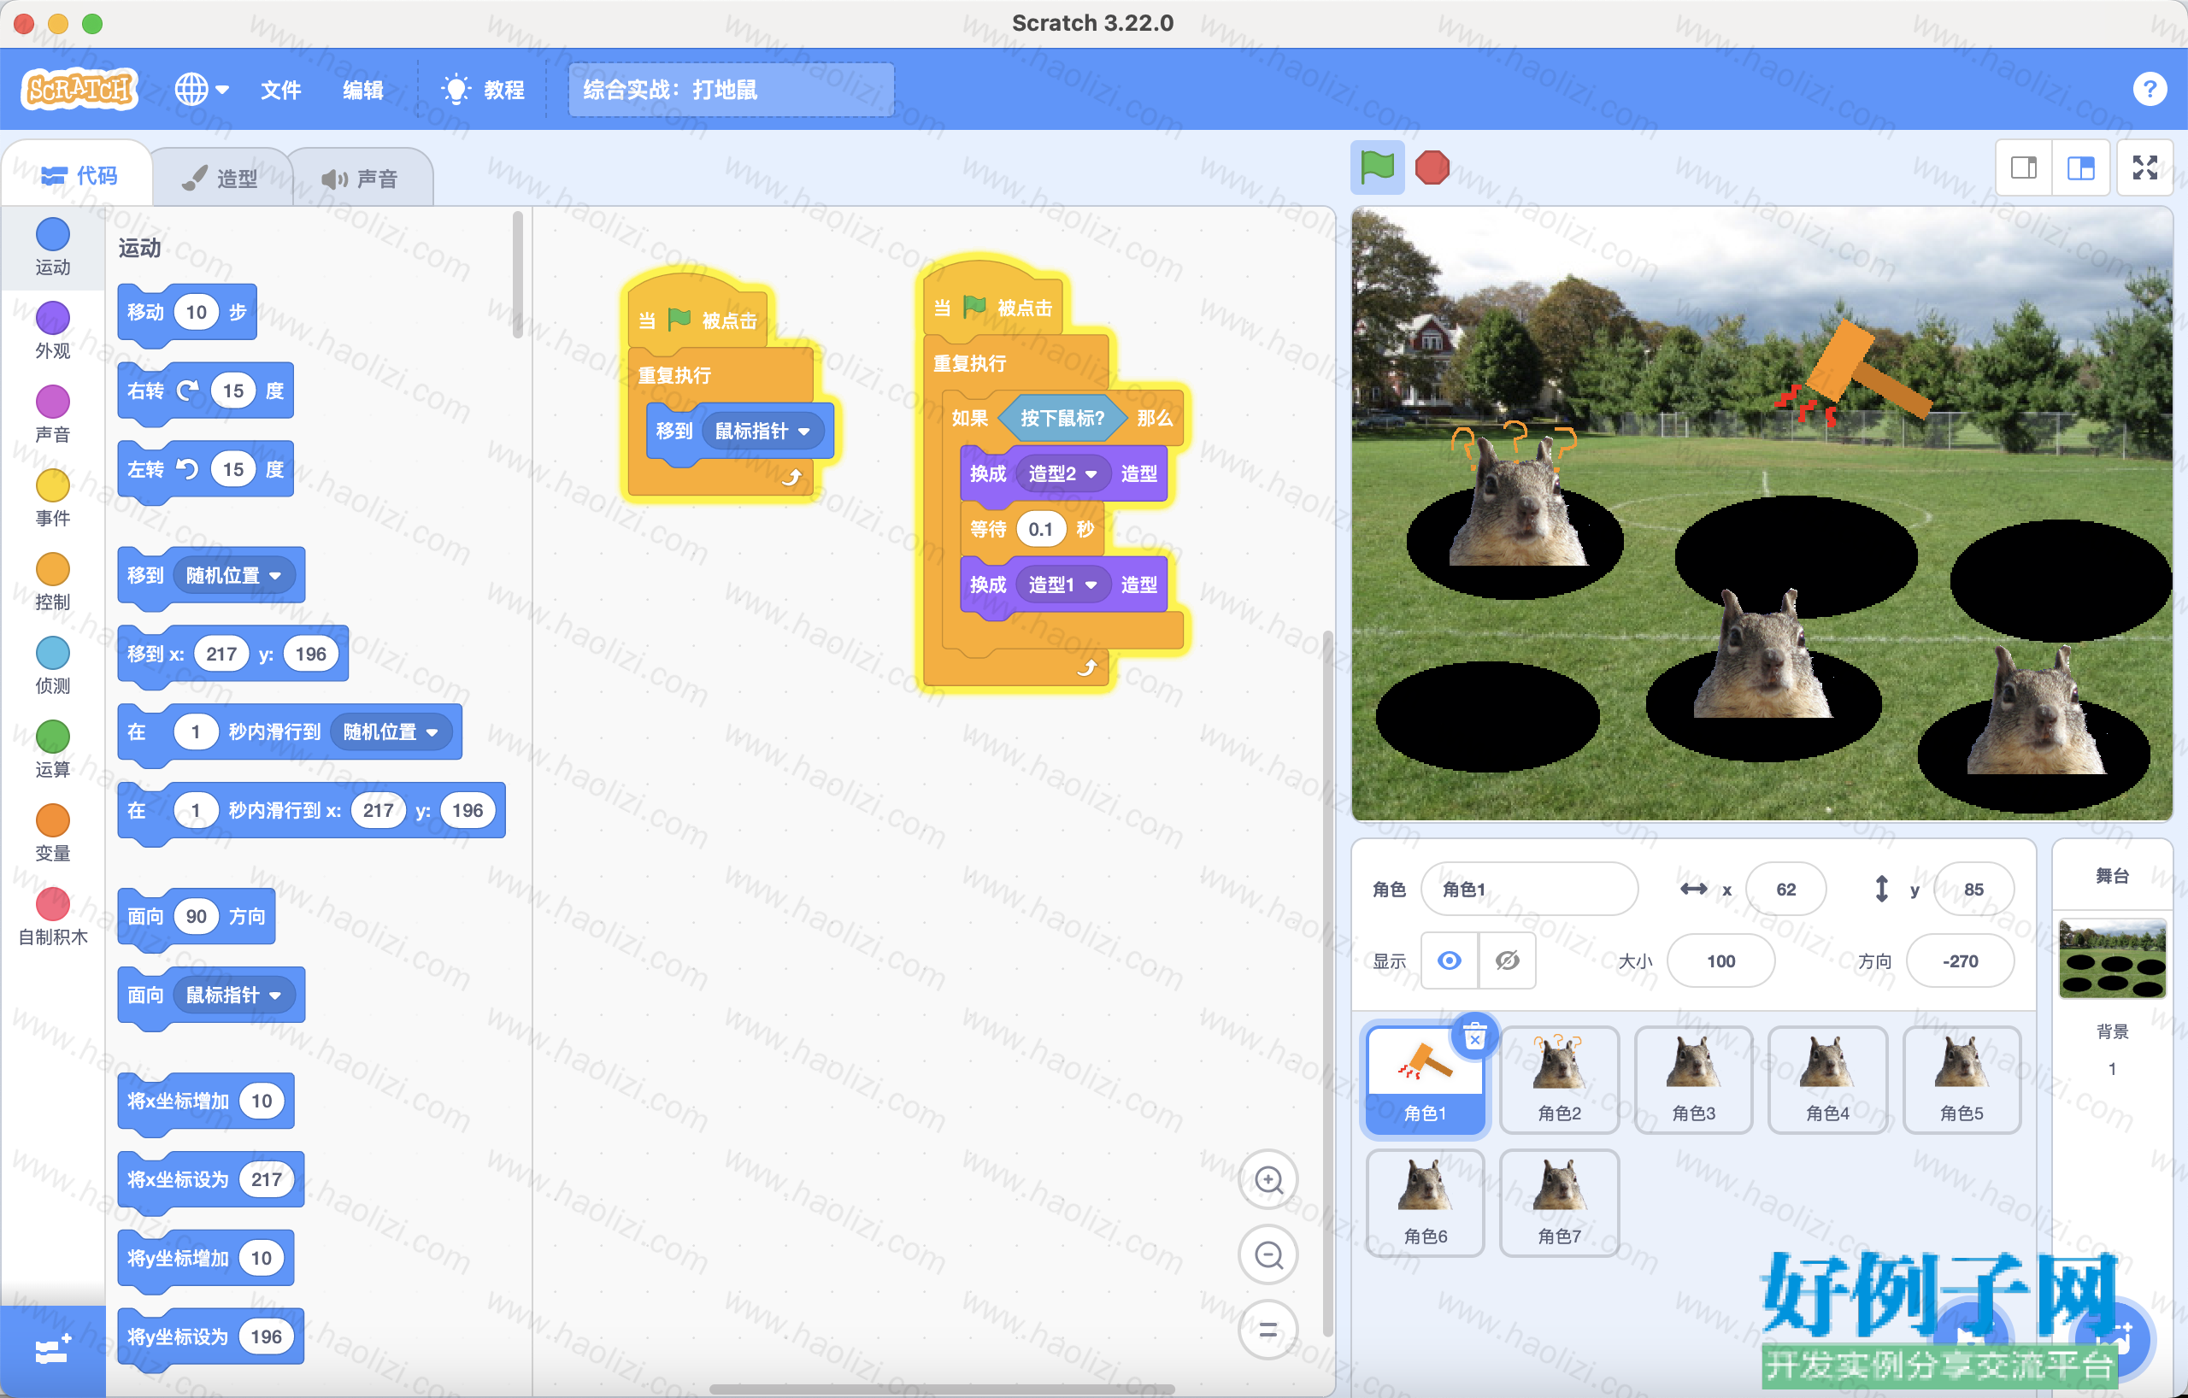Image resolution: width=2188 pixels, height=1398 pixels.
Task: Select the 控制 block category
Action: (x=53, y=582)
